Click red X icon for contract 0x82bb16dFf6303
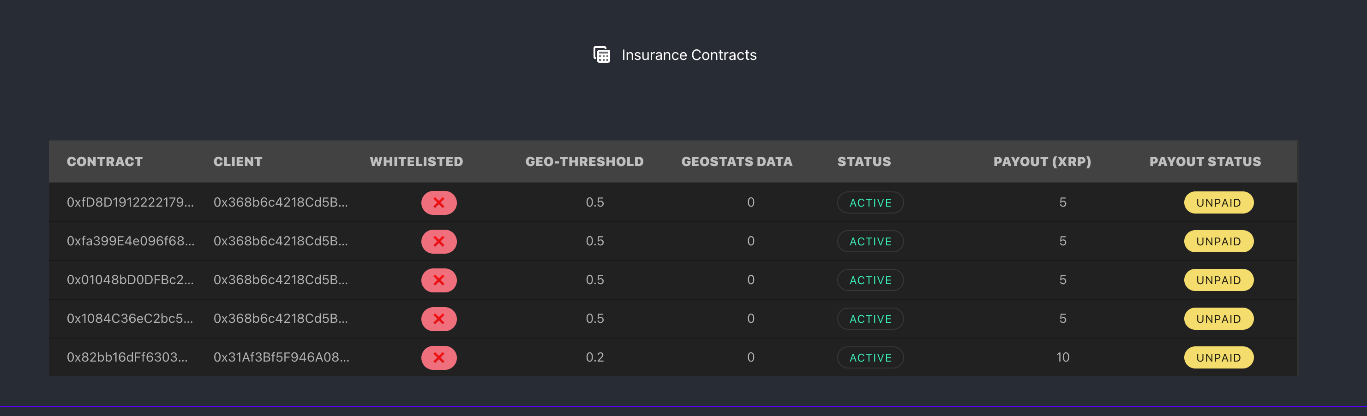This screenshot has width=1367, height=416. pyautogui.click(x=438, y=357)
